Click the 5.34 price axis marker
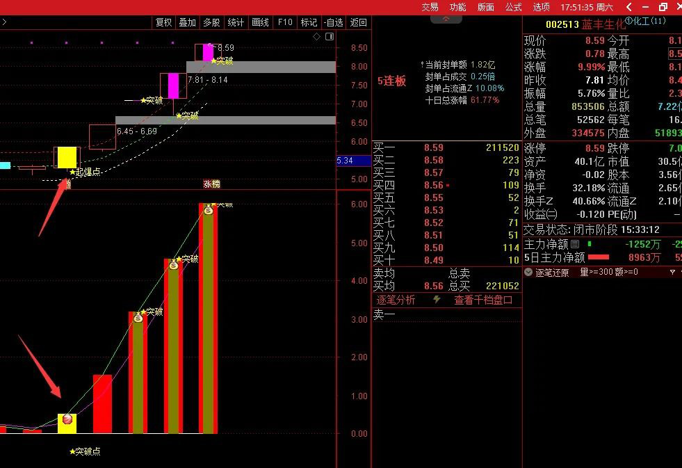The height and width of the screenshot is (468, 682). point(353,161)
